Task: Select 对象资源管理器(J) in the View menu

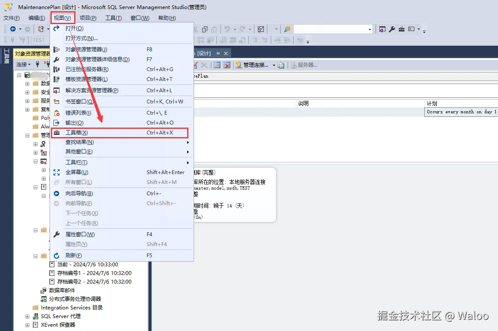Action: coord(122,50)
